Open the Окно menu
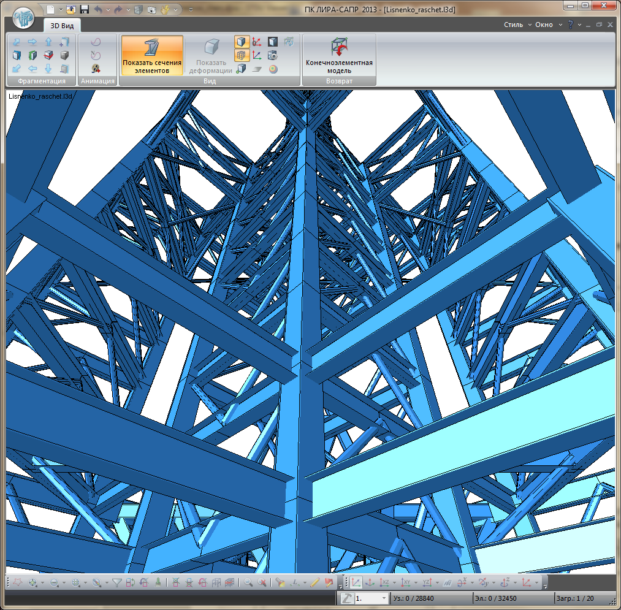 [x=547, y=25]
